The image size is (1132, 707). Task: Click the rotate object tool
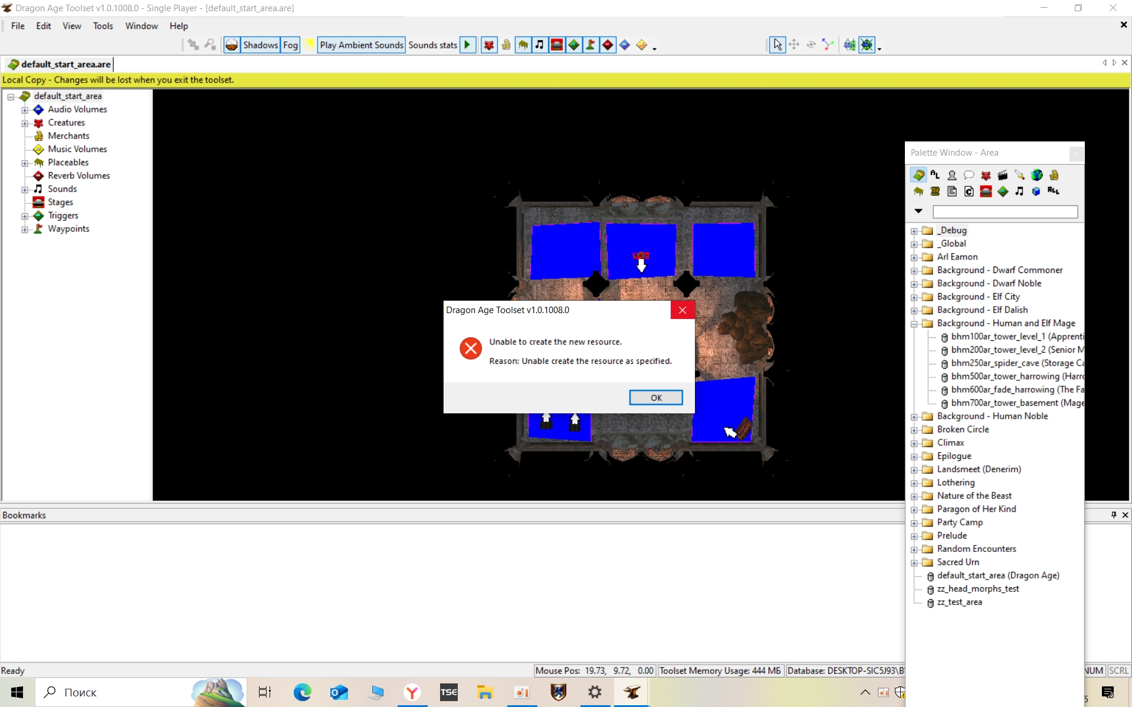[811, 45]
